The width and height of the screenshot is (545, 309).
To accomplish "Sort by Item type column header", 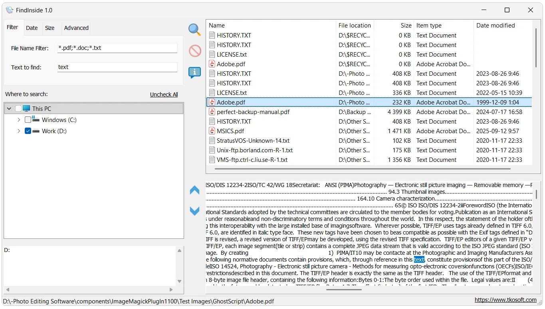I will coord(444,25).
